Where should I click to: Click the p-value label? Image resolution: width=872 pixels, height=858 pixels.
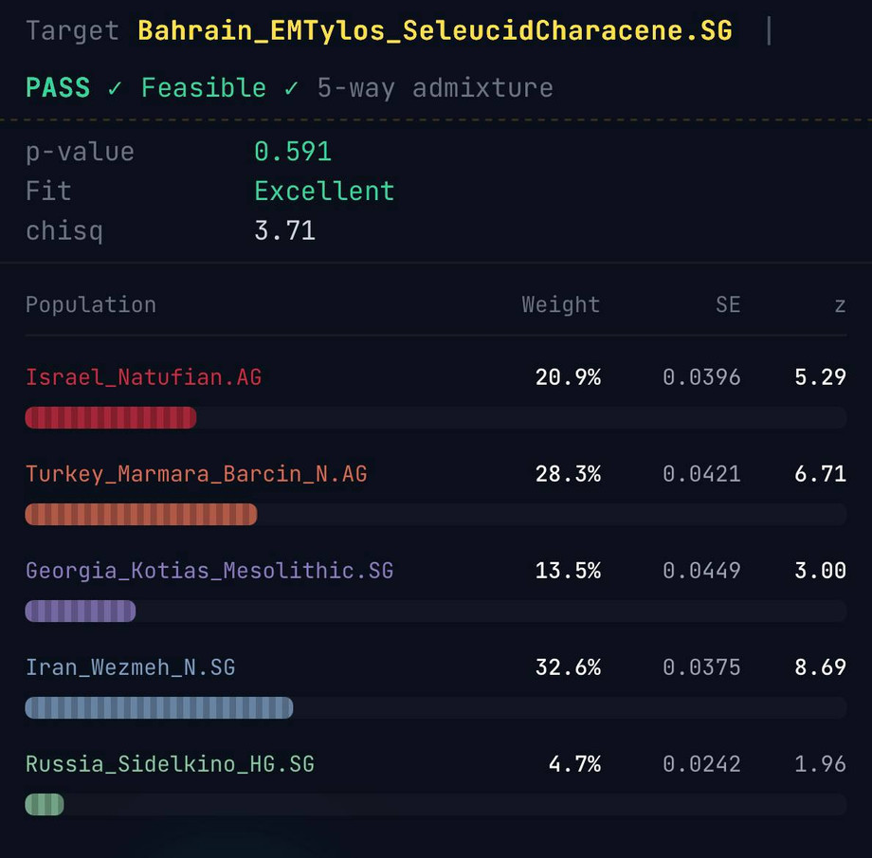coord(80,152)
